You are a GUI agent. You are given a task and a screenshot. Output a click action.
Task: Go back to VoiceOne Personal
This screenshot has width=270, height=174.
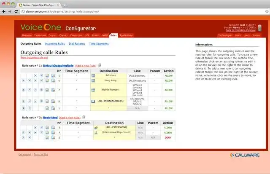(241, 30)
